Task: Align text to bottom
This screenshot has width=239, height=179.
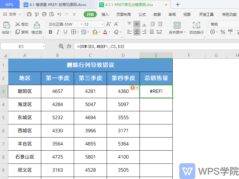Action: coord(144,24)
